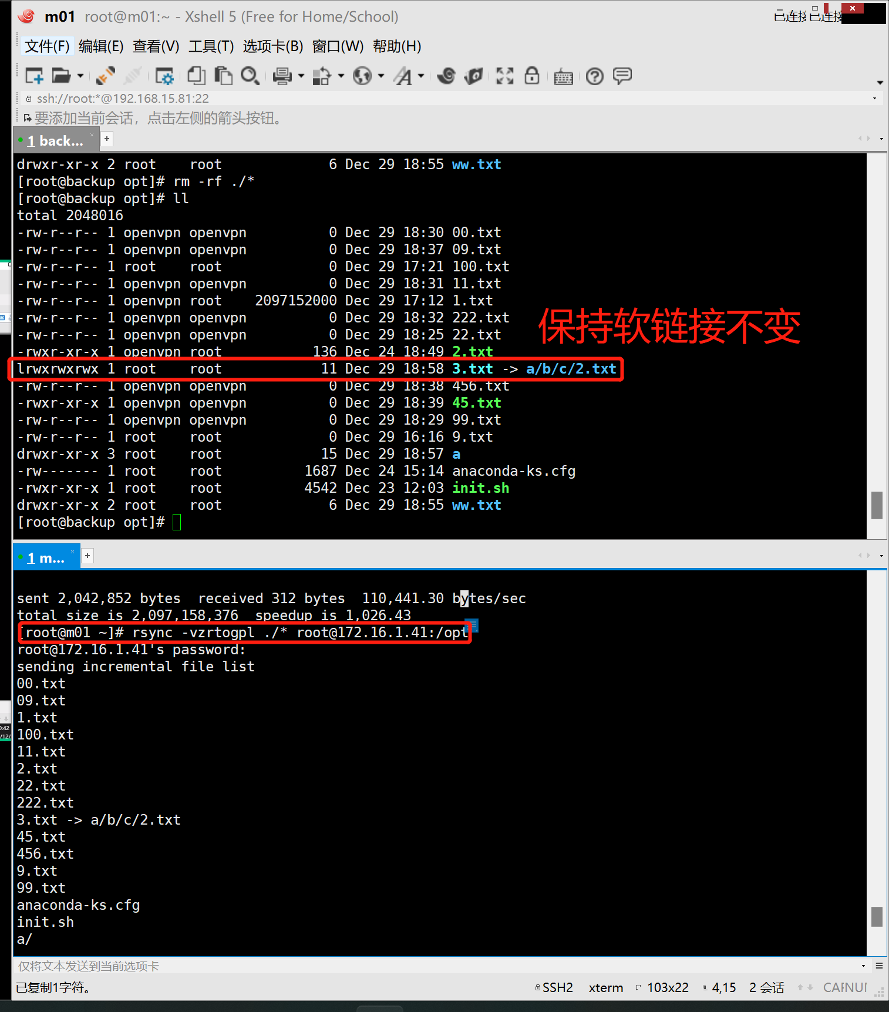Click the Reconnect plug icon
The height and width of the screenshot is (1012, 889).
(x=106, y=76)
